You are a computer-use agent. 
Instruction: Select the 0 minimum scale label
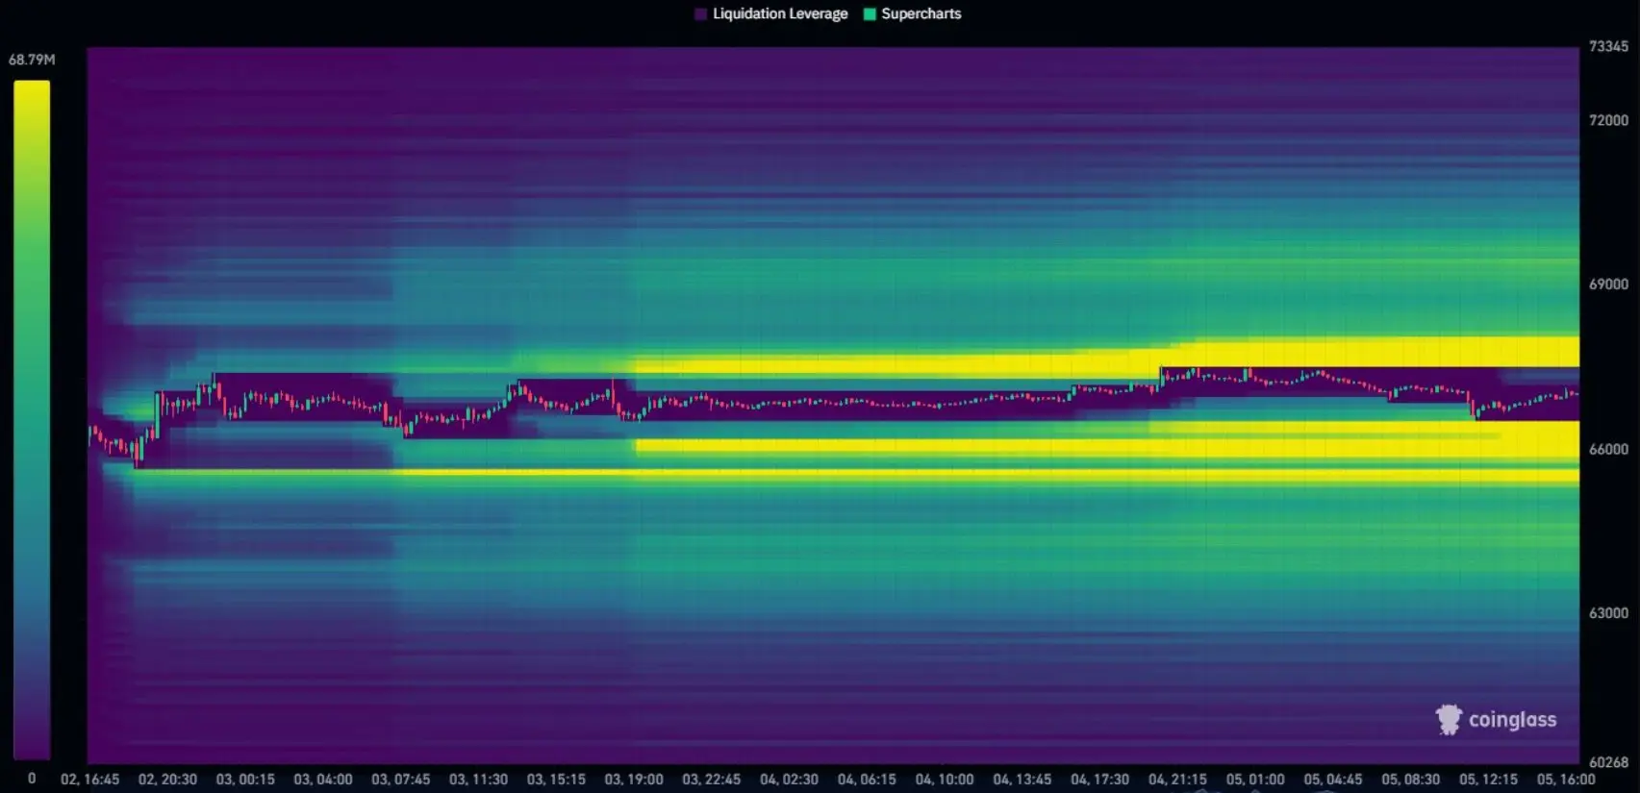click(x=32, y=779)
